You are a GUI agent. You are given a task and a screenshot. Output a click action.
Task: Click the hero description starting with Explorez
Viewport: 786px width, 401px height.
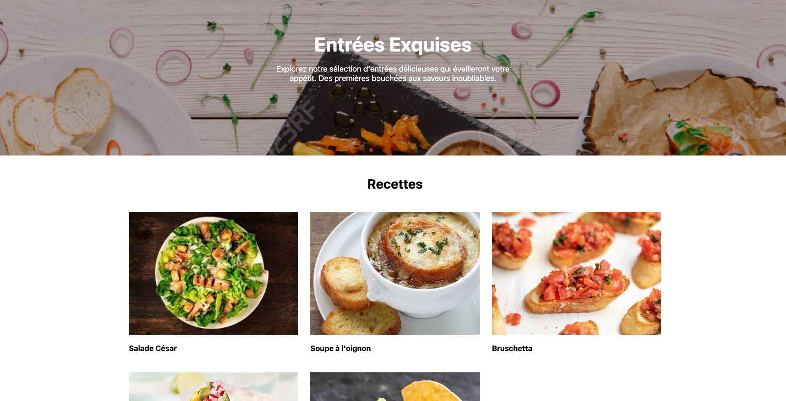coord(393,74)
